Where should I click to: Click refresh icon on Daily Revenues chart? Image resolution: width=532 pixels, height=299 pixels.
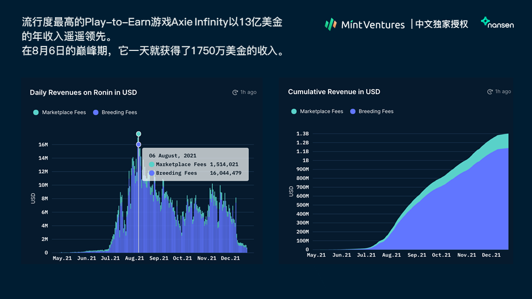(235, 92)
